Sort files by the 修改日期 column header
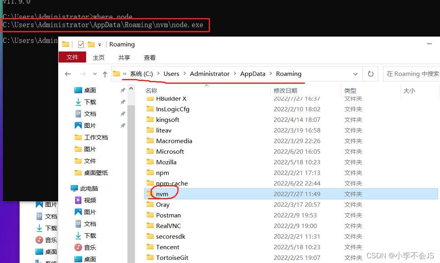Screen dimensions: 440x263 (285, 90)
